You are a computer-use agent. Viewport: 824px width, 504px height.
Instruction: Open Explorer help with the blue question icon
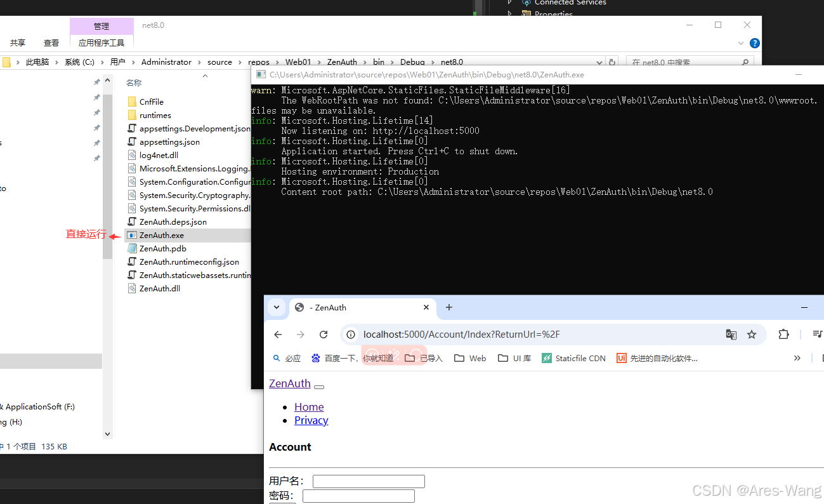[x=754, y=43]
